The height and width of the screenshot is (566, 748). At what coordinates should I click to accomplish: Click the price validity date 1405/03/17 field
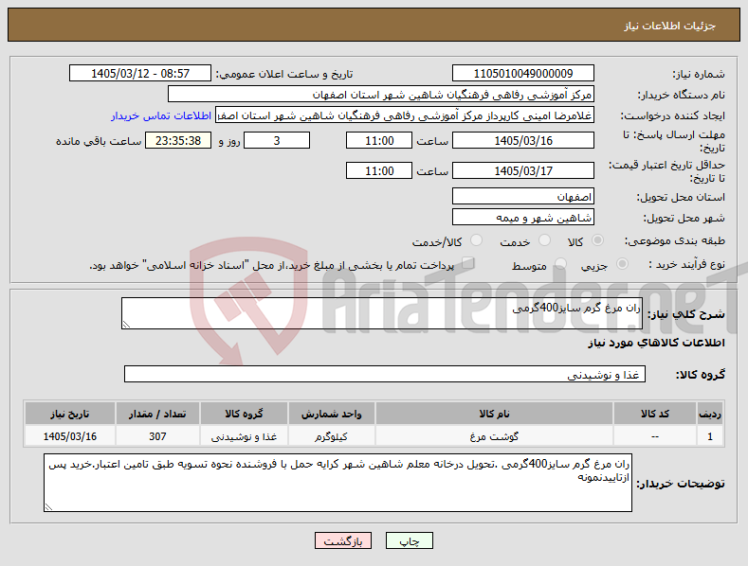[x=522, y=170]
